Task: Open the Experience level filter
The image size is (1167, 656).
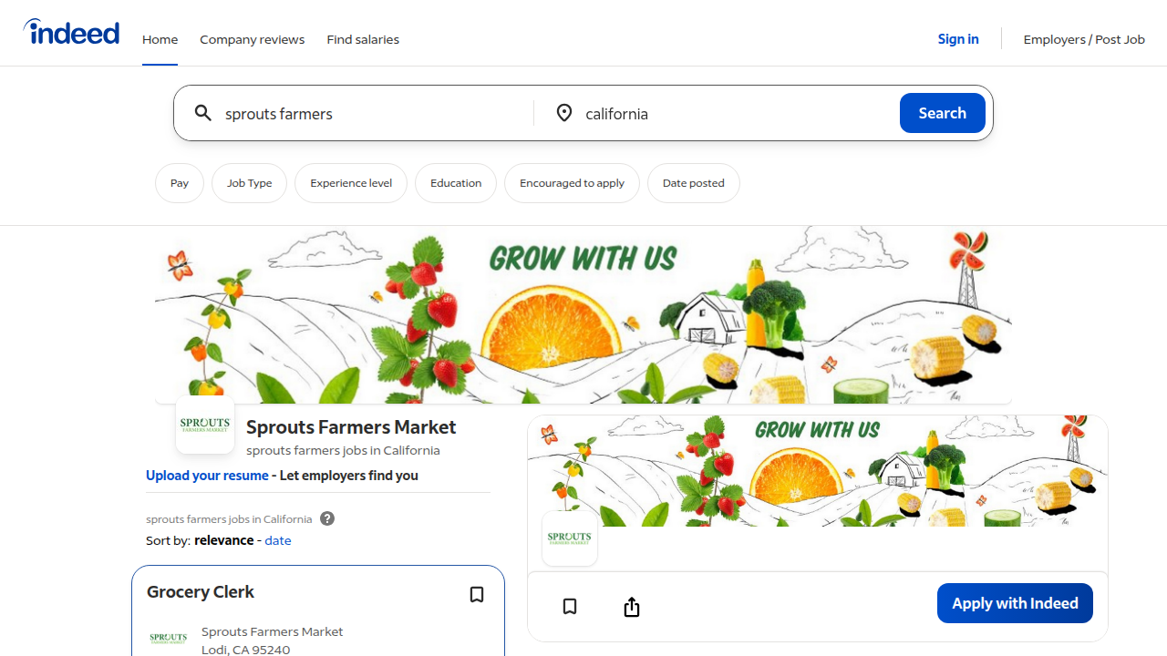Action: coord(351,183)
